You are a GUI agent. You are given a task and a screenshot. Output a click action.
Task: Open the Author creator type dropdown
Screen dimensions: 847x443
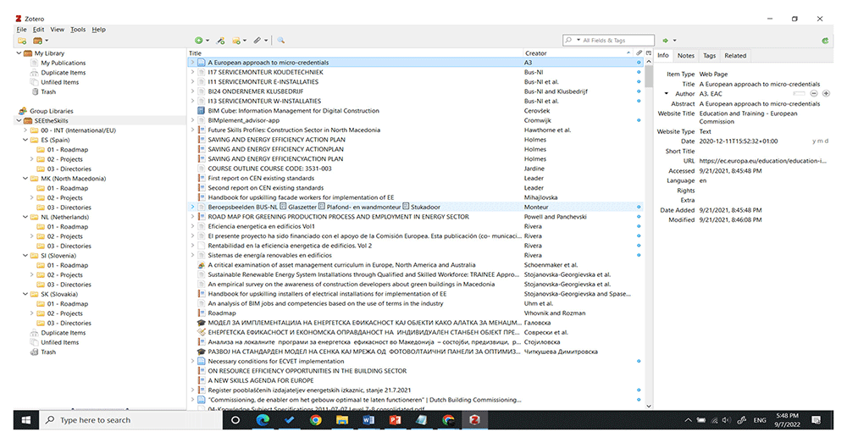click(667, 94)
